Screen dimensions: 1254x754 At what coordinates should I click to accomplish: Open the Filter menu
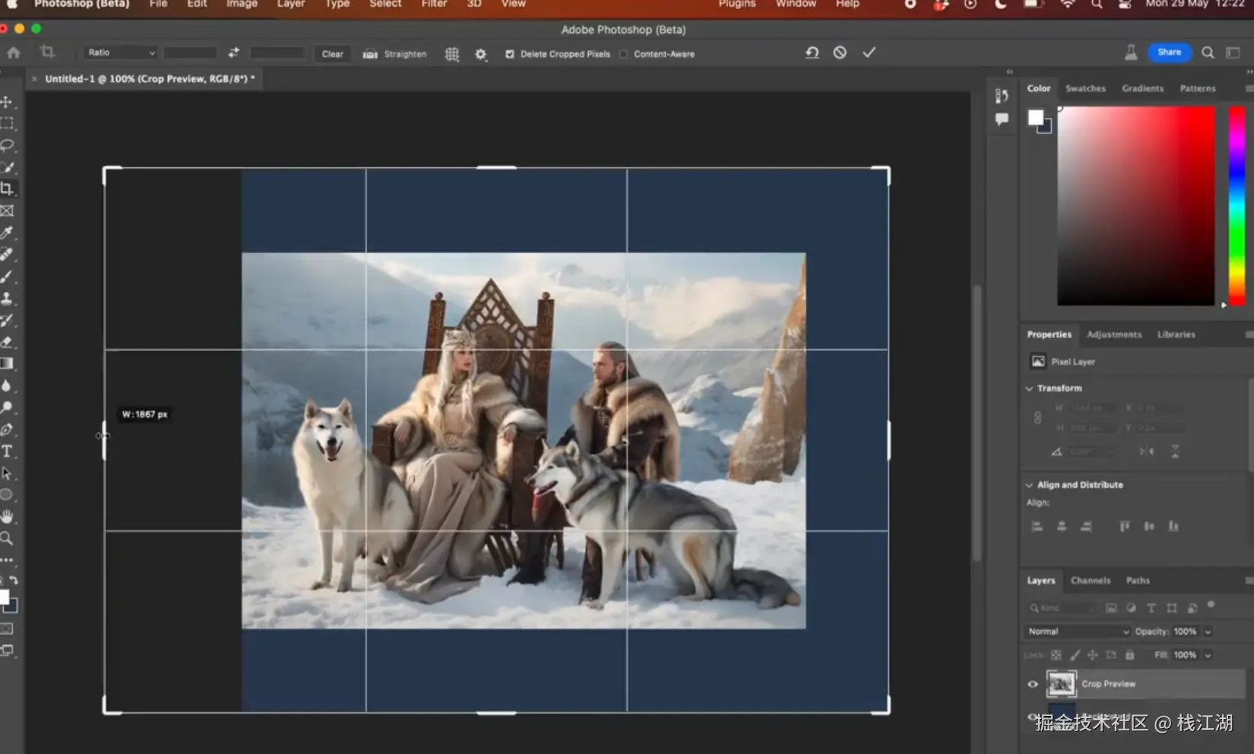[x=434, y=4]
